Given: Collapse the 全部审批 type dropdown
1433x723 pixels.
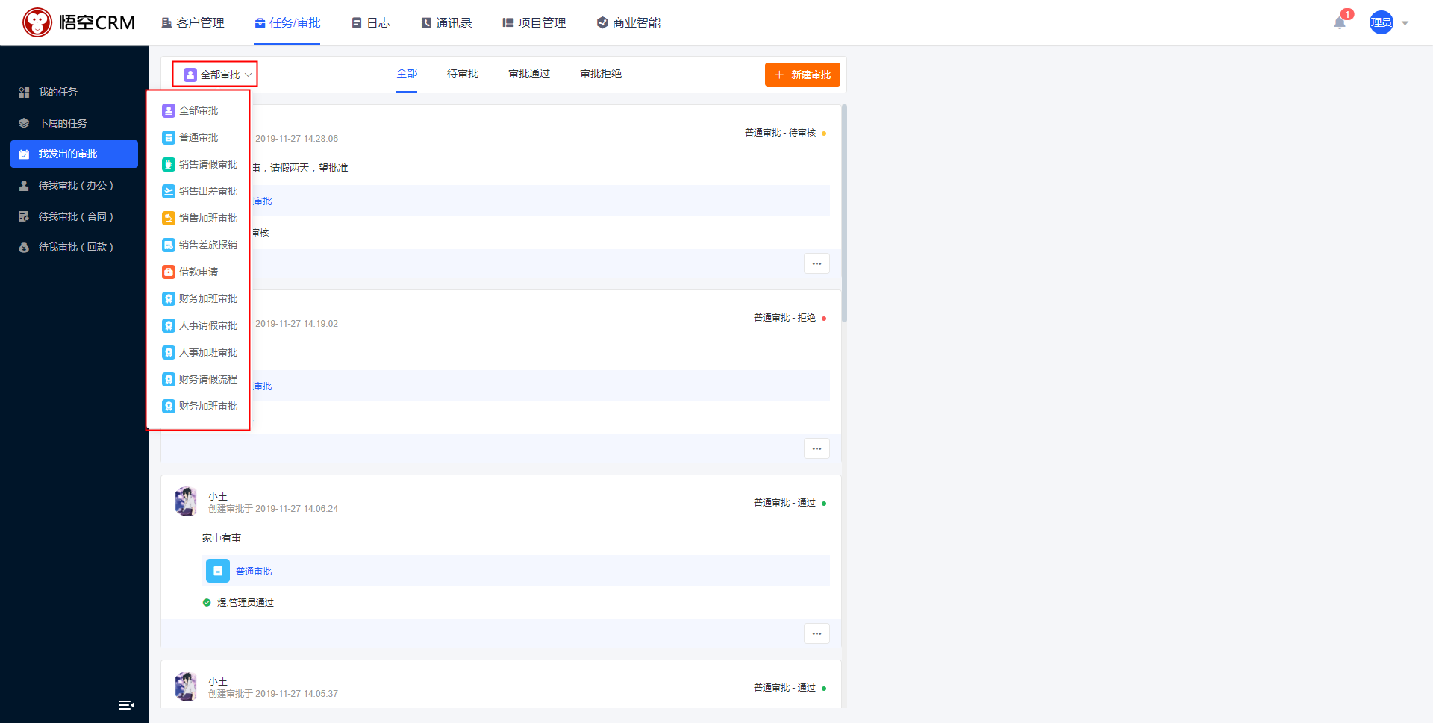Looking at the screenshot, I should pos(216,75).
